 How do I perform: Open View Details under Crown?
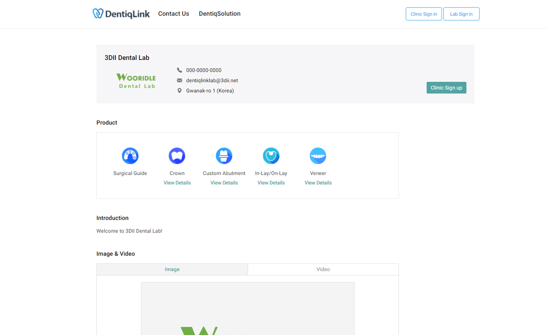[x=177, y=182]
